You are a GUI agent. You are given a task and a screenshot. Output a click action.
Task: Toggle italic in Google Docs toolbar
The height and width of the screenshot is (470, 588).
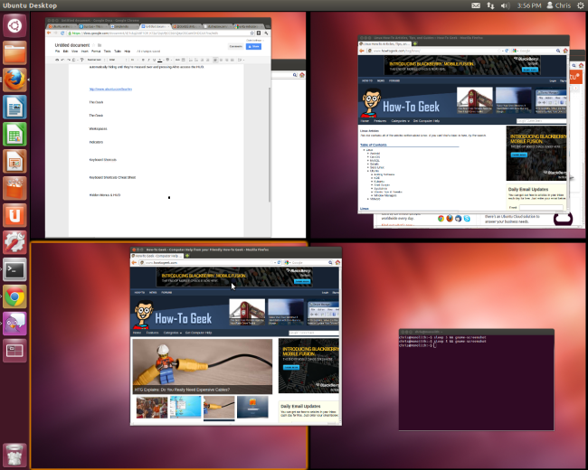click(x=148, y=60)
